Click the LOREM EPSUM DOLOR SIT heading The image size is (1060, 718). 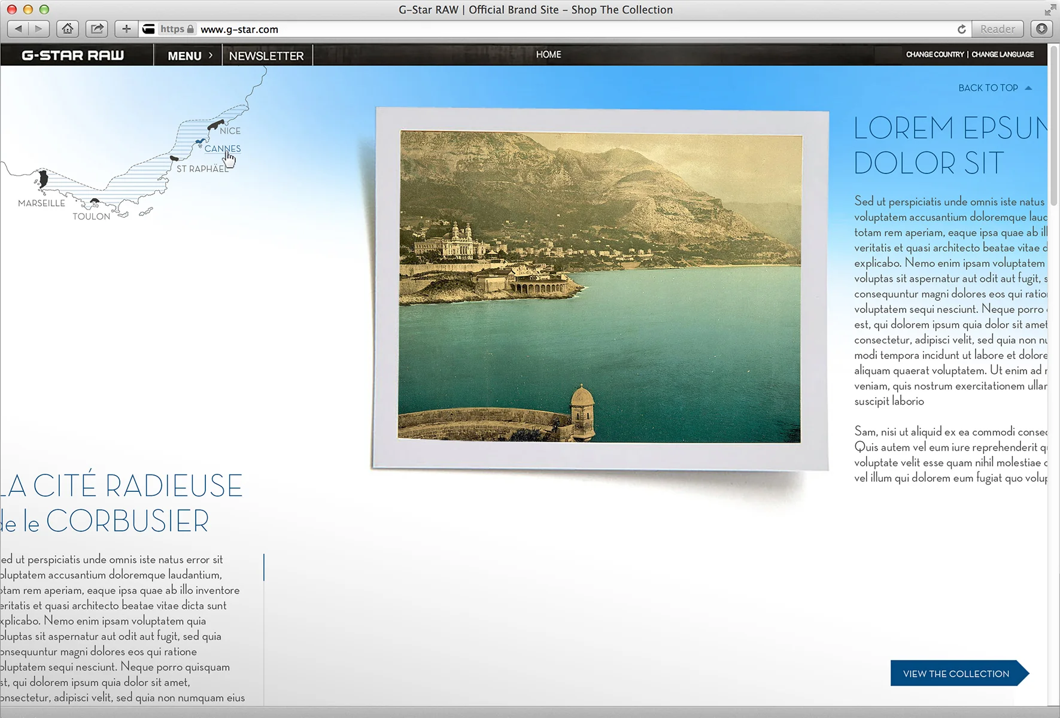950,145
